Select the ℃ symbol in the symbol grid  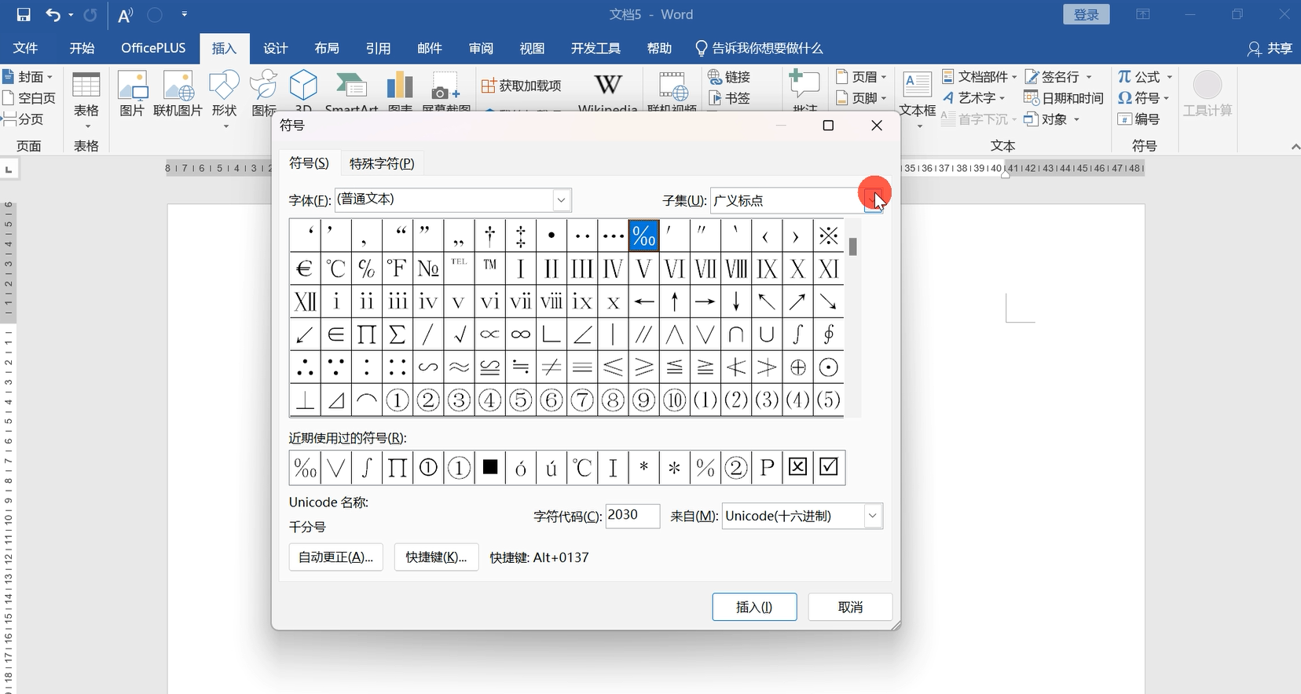(335, 269)
